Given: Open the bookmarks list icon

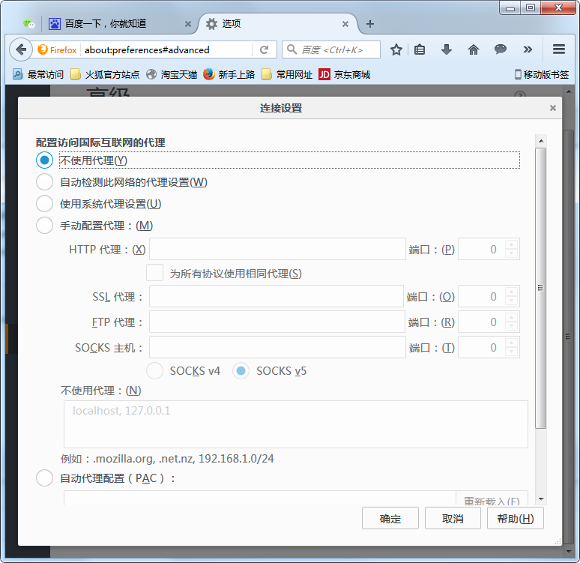Looking at the screenshot, I should 420,49.
